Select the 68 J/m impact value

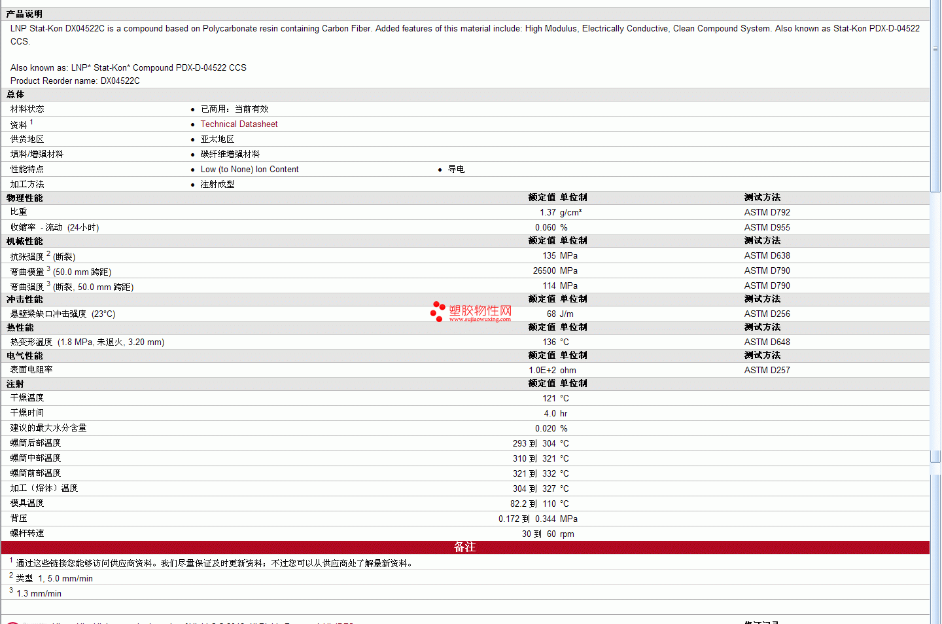coord(560,314)
